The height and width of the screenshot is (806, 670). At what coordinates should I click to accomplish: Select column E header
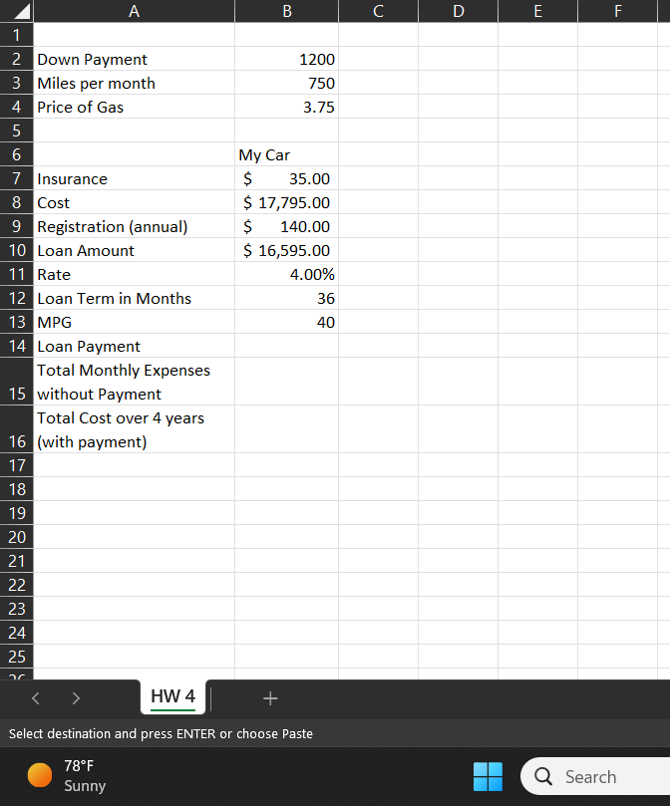pyautogui.click(x=537, y=11)
